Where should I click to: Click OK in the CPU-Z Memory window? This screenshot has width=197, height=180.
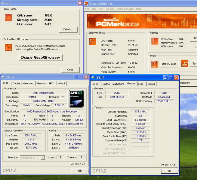pyautogui.click(x=170, y=171)
